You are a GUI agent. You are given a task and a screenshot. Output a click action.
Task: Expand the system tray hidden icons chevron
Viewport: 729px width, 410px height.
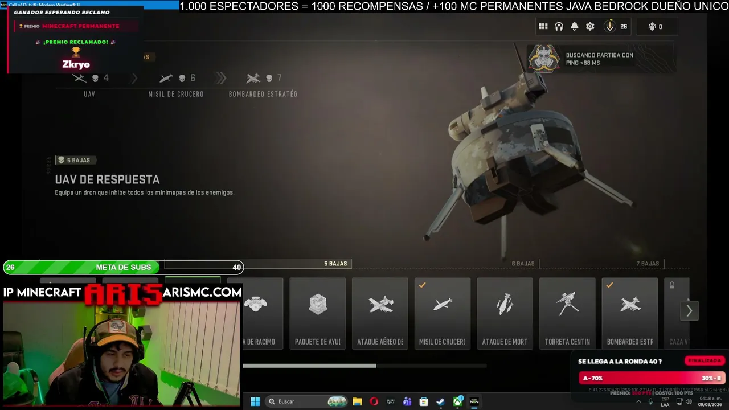[x=638, y=401]
